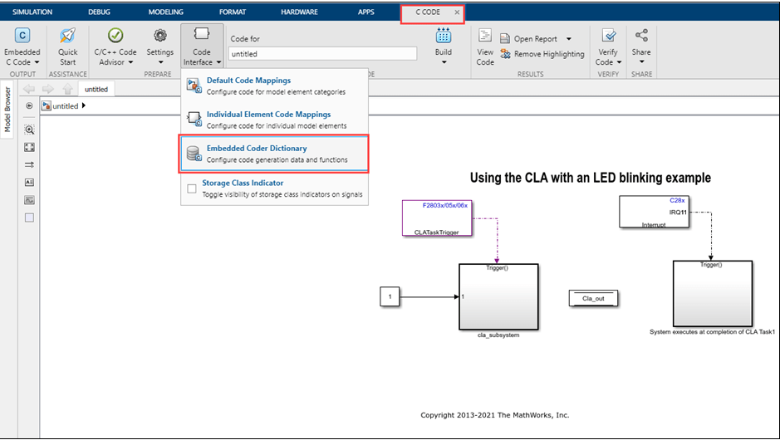Screen dimensions: 780x440
Task: Expand the Verify Code dropdown arrow
Action: pos(619,62)
